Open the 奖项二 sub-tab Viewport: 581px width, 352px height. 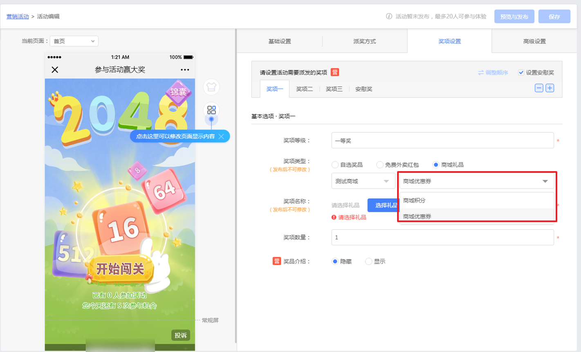click(x=304, y=89)
